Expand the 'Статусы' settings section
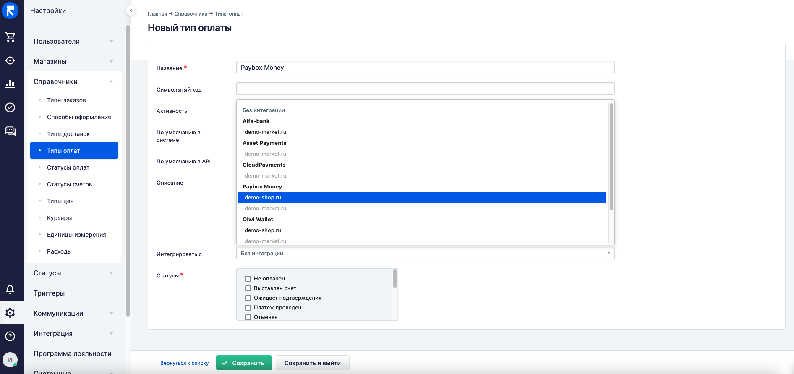Viewport: 794px width, 374px height. [74, 273]
